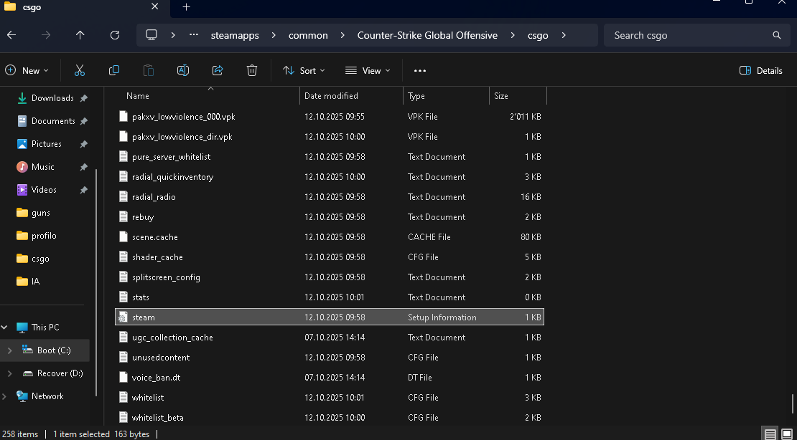
Task: Click the Music quick access icon
Action: (x=22, y=167)
